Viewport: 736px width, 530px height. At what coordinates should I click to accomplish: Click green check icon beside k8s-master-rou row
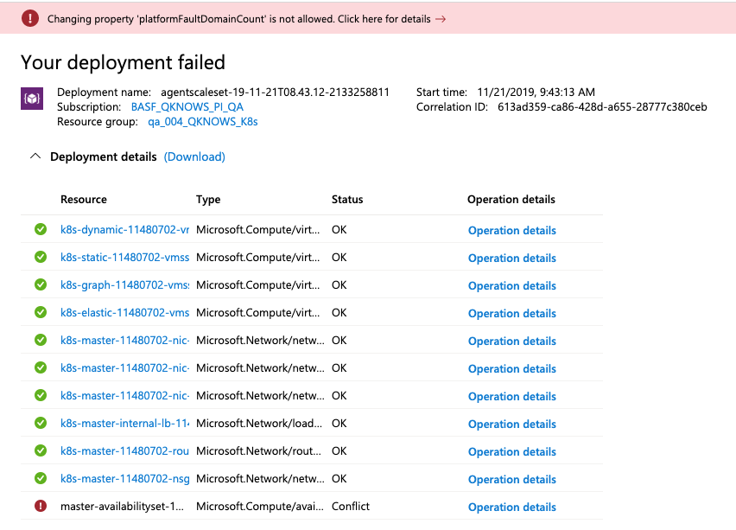coord(41,450)
